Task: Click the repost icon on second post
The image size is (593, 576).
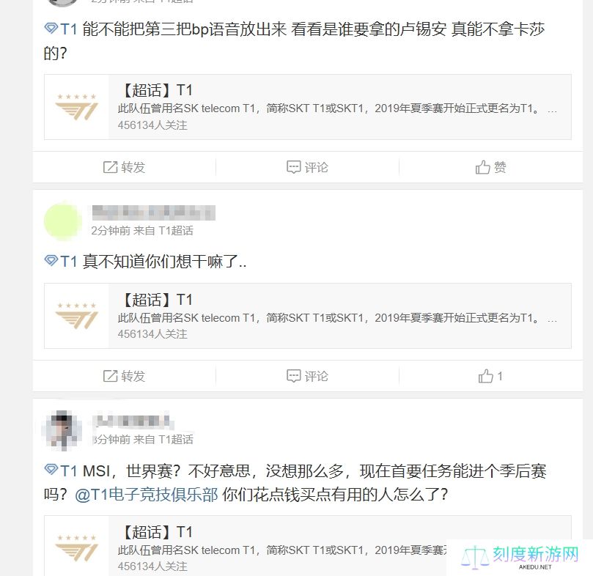Action: pos(111,376)
